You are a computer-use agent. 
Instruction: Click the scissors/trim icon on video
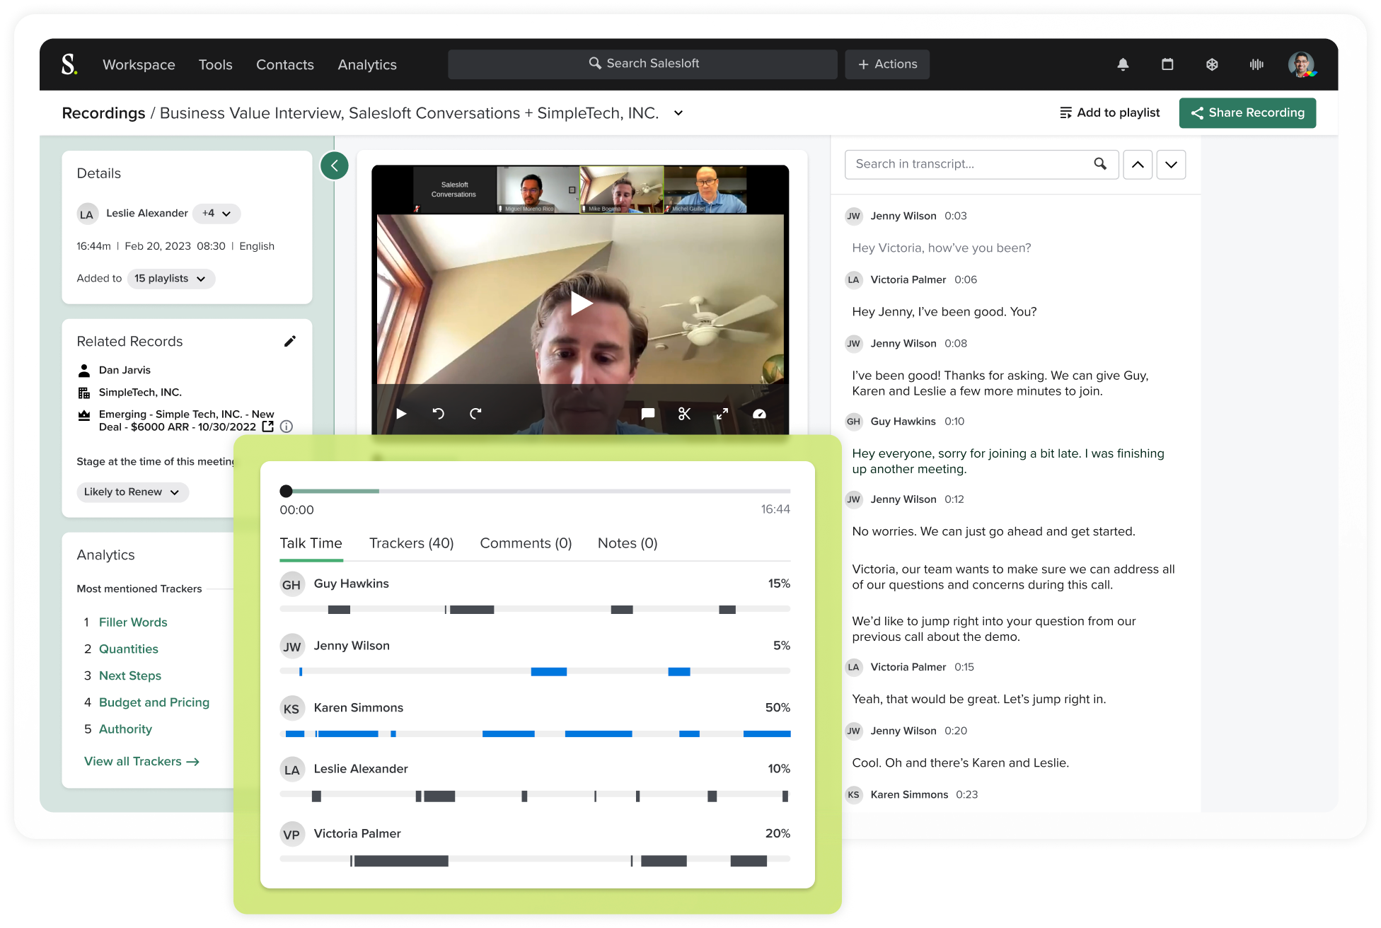click(x=685, y=413)
